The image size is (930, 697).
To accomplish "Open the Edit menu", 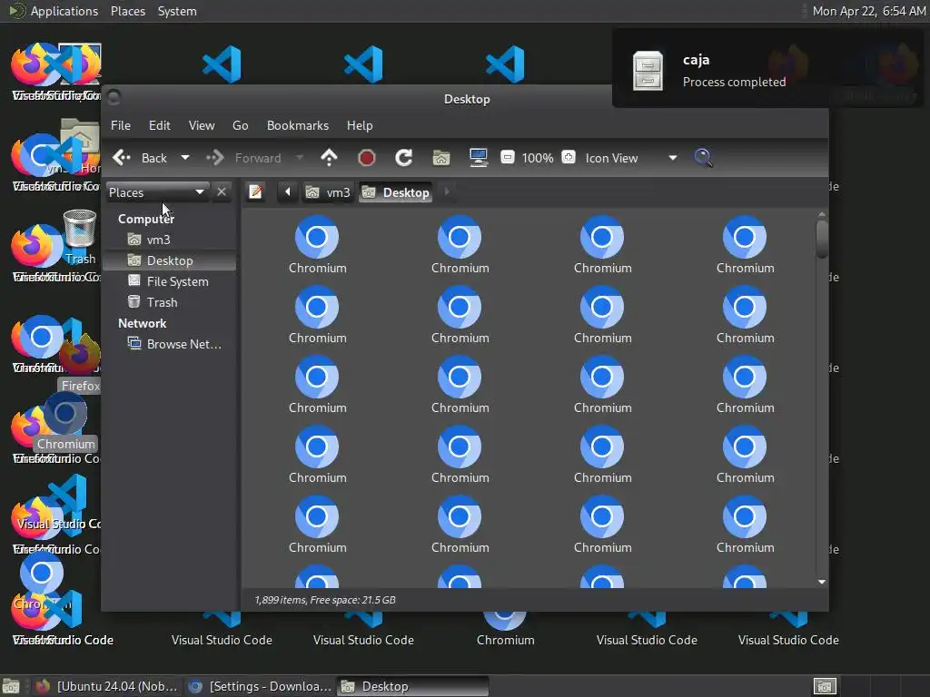I will (x=160, y=125).
